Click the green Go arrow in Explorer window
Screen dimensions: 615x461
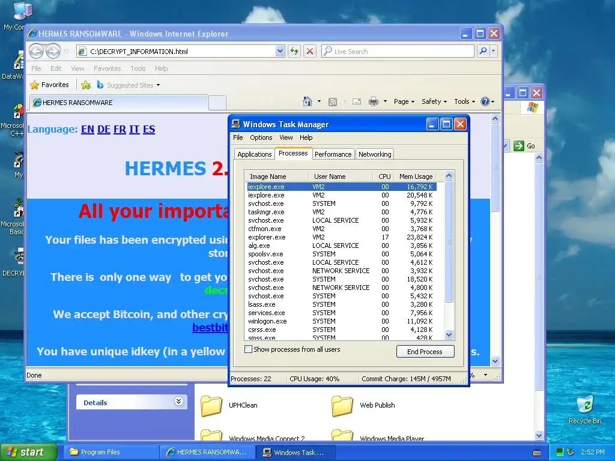tap(518, 146)
